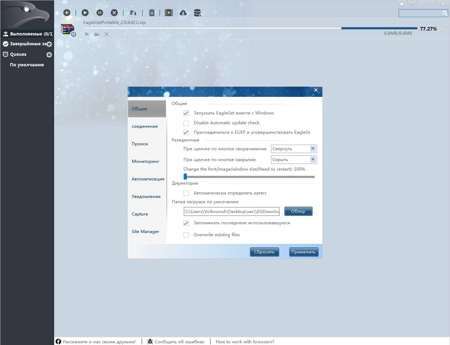
Task: Click the database stack icon in toolbar
Action: click(198, 13)
